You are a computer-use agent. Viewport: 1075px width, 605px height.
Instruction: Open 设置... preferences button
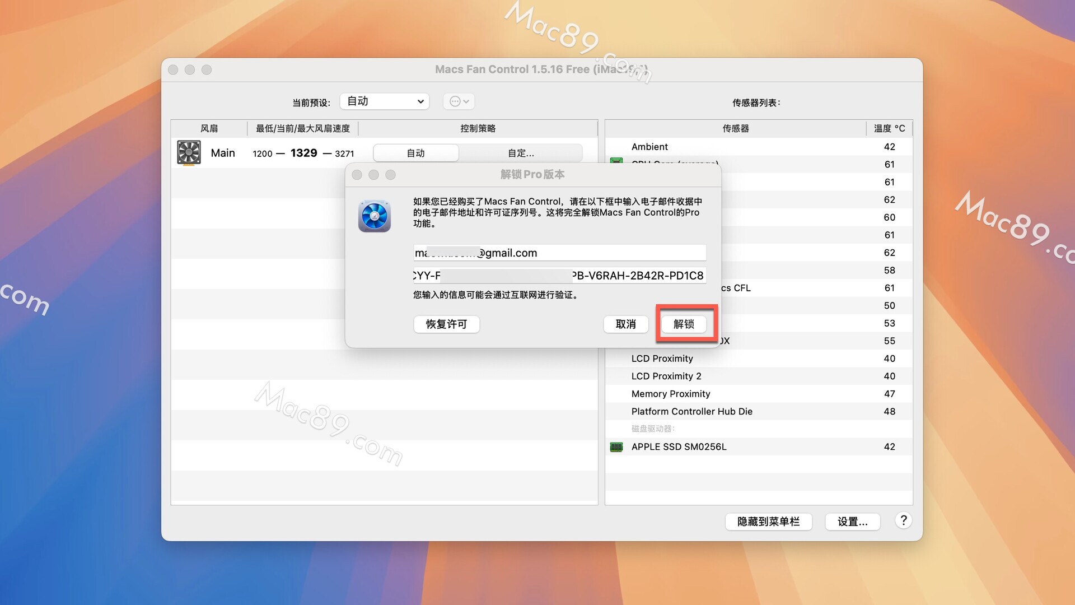(852, 522)
